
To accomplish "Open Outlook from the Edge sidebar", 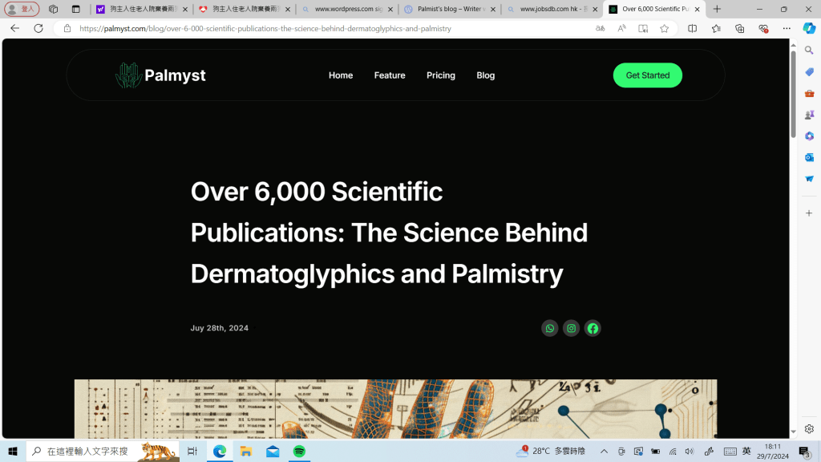I will pyautogui.click(x=809, y=157).
